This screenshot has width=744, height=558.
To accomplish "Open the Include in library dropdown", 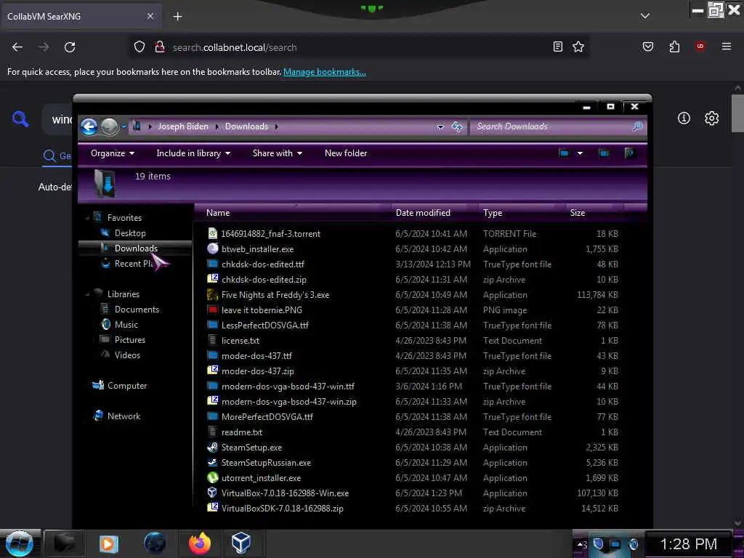I will (x=193, y=153).
